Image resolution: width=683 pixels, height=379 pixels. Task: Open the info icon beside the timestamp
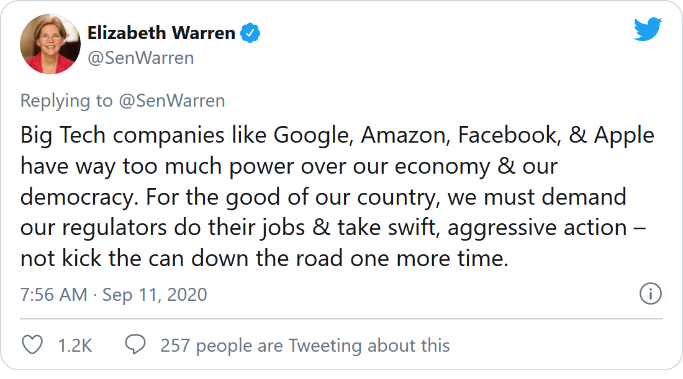651,293
